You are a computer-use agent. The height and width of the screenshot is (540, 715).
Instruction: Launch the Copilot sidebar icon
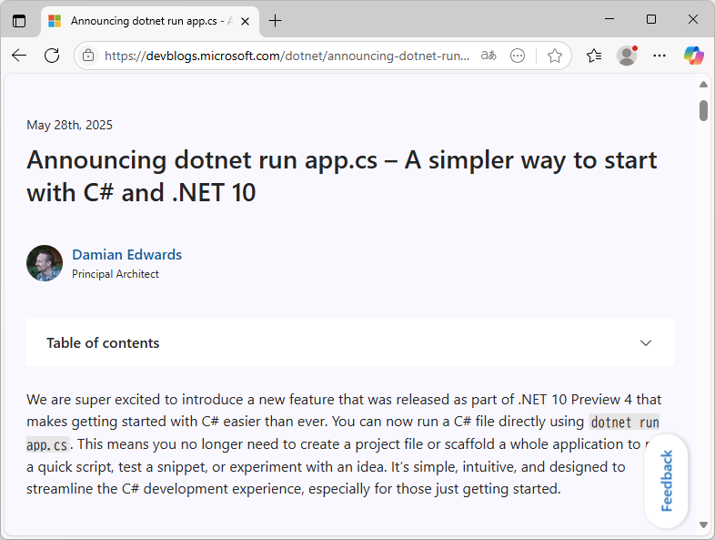click(x=693, y=56)
